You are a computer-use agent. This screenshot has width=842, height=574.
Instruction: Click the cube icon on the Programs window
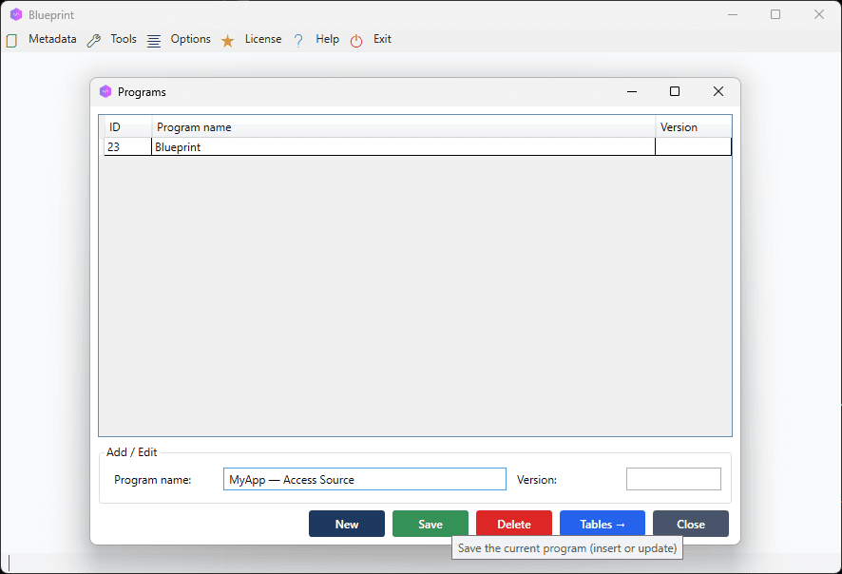tap(105, 91)
